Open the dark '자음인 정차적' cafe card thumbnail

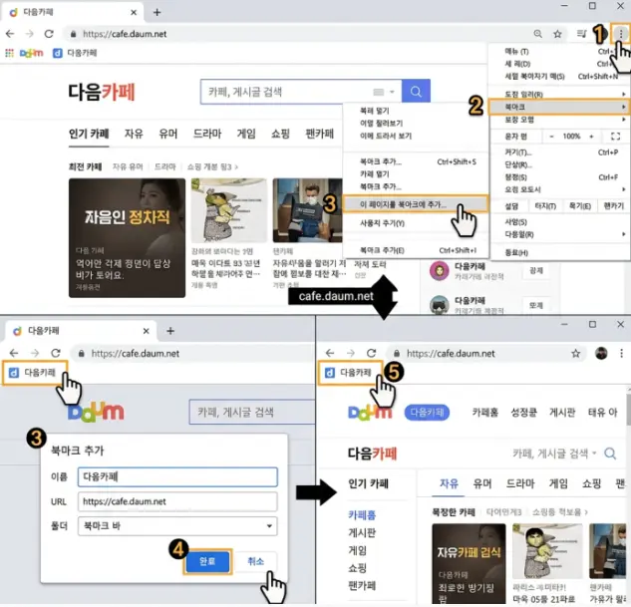click(128, 238)
